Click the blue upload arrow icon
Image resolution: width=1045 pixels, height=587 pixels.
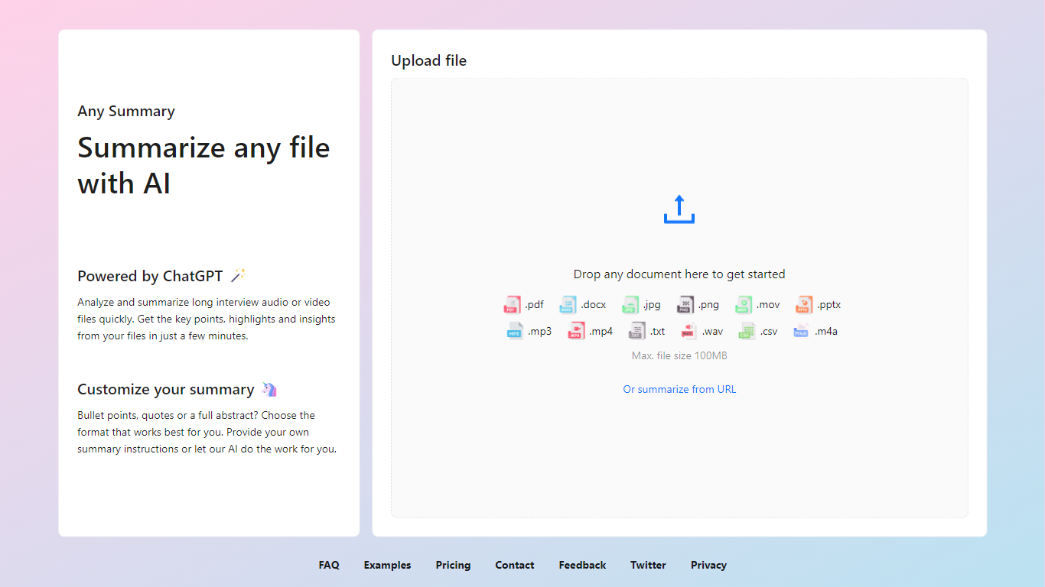click(679, 209)
